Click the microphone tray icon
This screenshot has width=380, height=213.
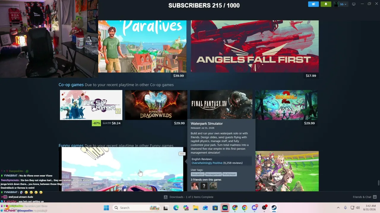pos(345,208)
